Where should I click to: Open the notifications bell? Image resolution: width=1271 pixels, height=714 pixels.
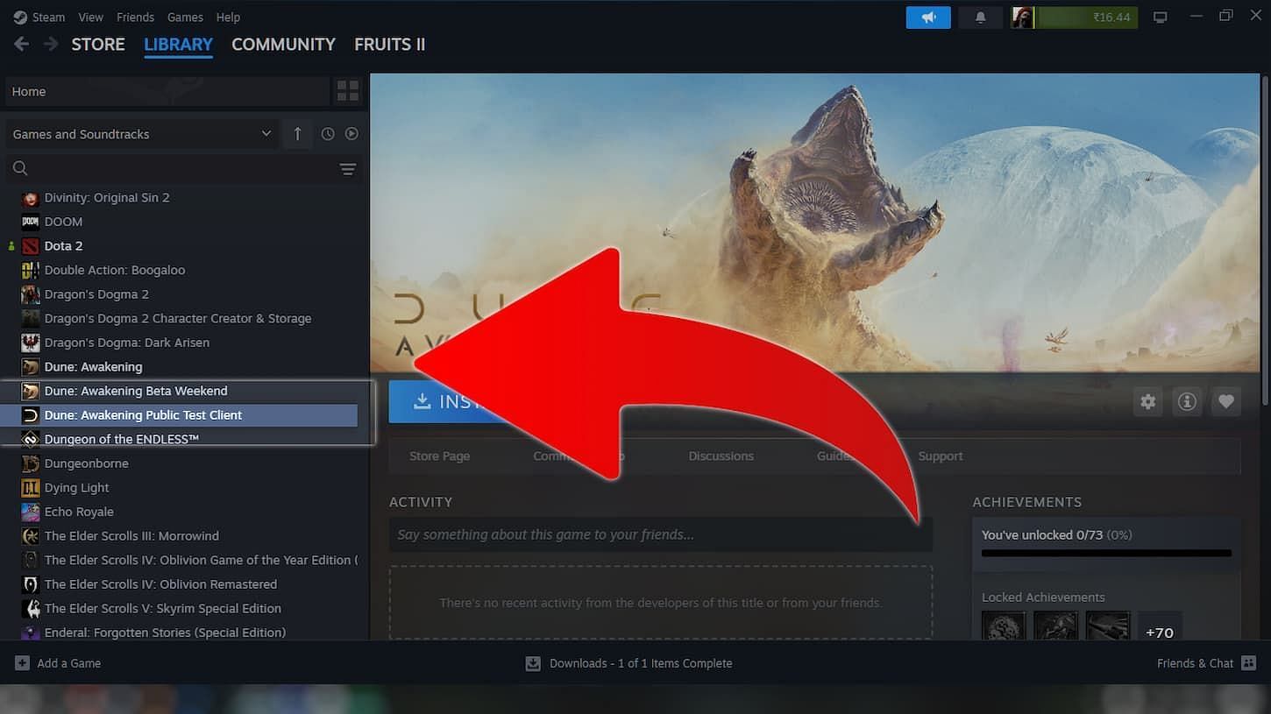point(981,18)
